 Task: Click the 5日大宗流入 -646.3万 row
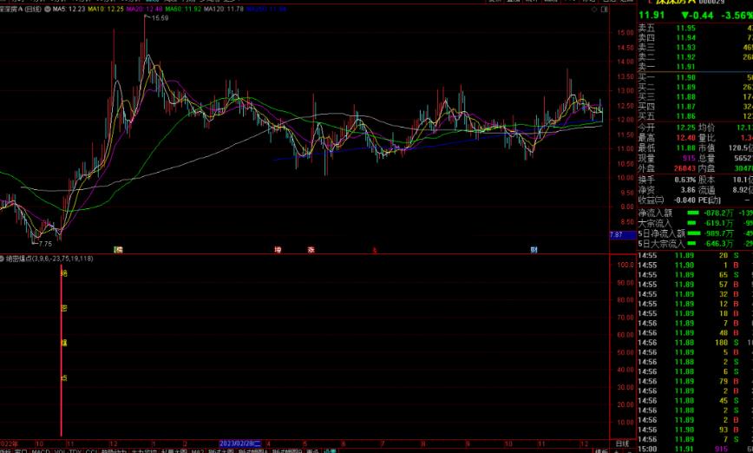point(696,244)
